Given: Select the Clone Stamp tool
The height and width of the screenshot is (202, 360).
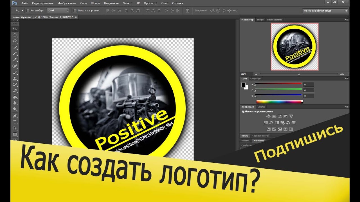Looking at the screenshot, I should [x=15, y=79].
